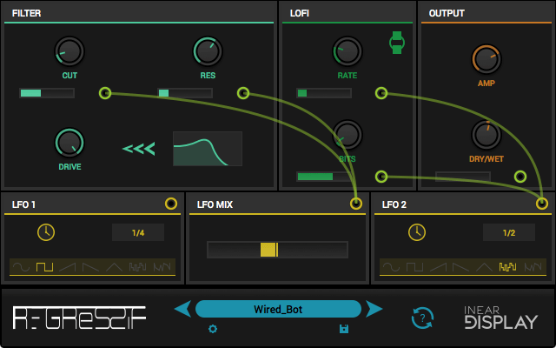Toggle the CUT modulation input node
556x348 pixels.
105,92
